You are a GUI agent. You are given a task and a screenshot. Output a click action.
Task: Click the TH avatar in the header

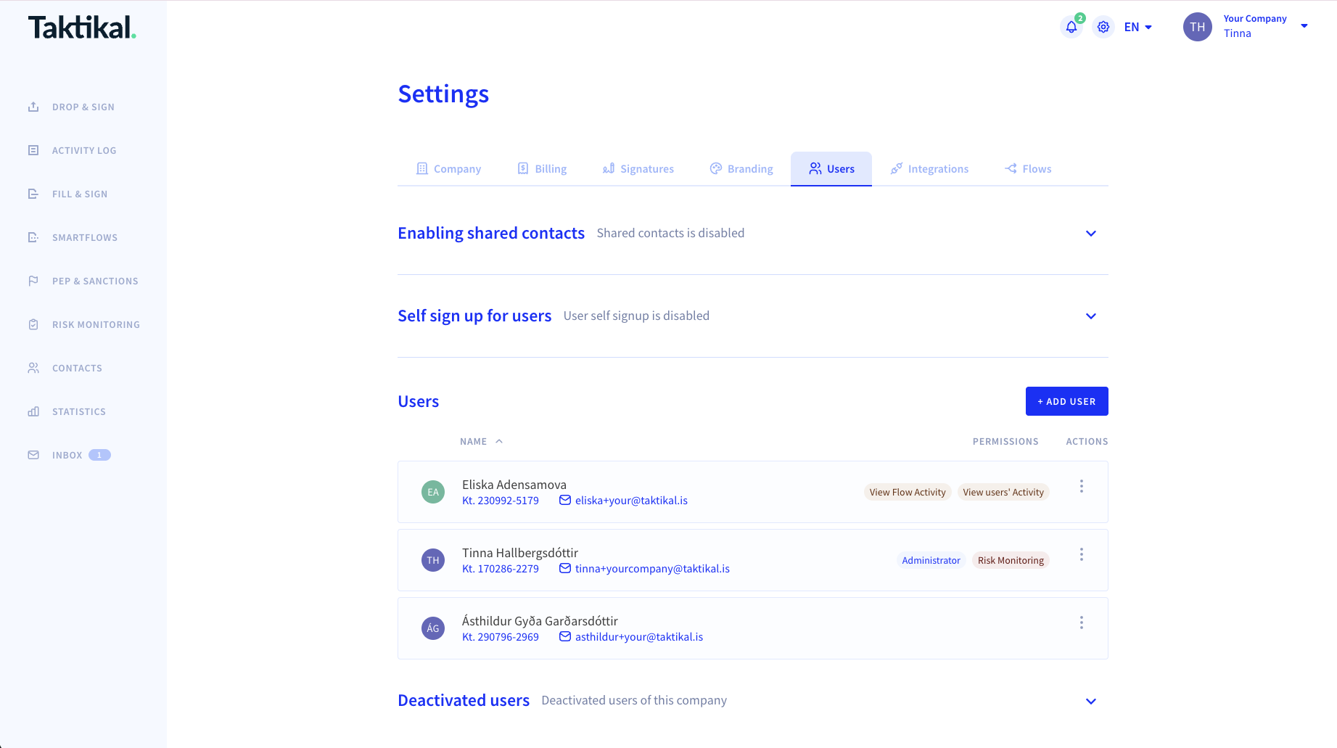1198,27
